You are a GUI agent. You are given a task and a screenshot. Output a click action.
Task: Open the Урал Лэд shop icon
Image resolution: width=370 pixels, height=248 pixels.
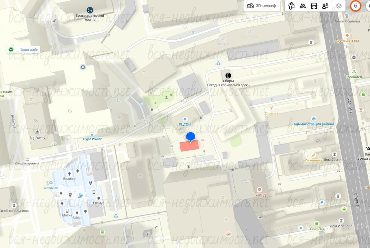[317, 223]
